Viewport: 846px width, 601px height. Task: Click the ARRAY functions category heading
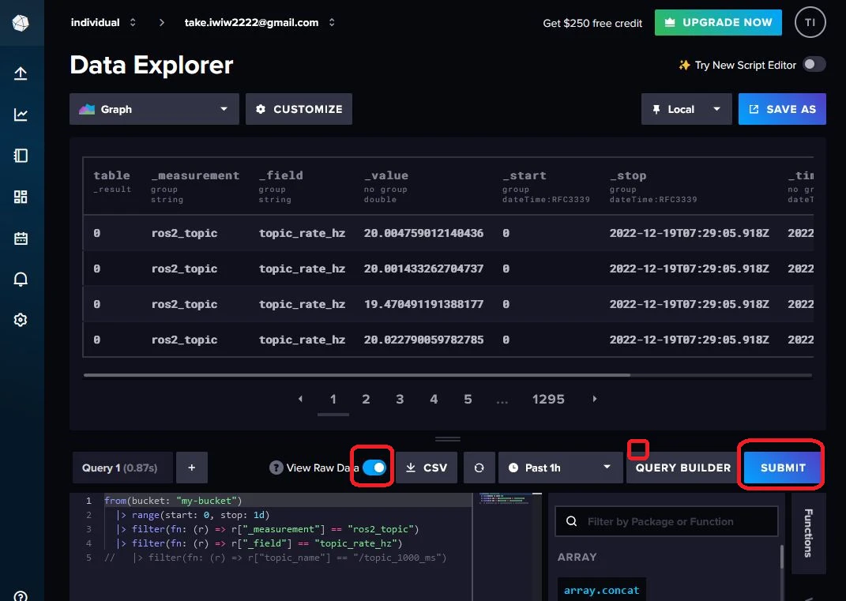577,557
